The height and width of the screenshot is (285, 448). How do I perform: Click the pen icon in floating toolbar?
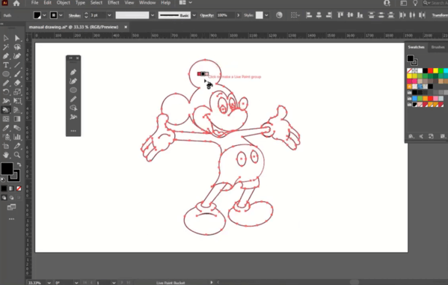[73, 72]
